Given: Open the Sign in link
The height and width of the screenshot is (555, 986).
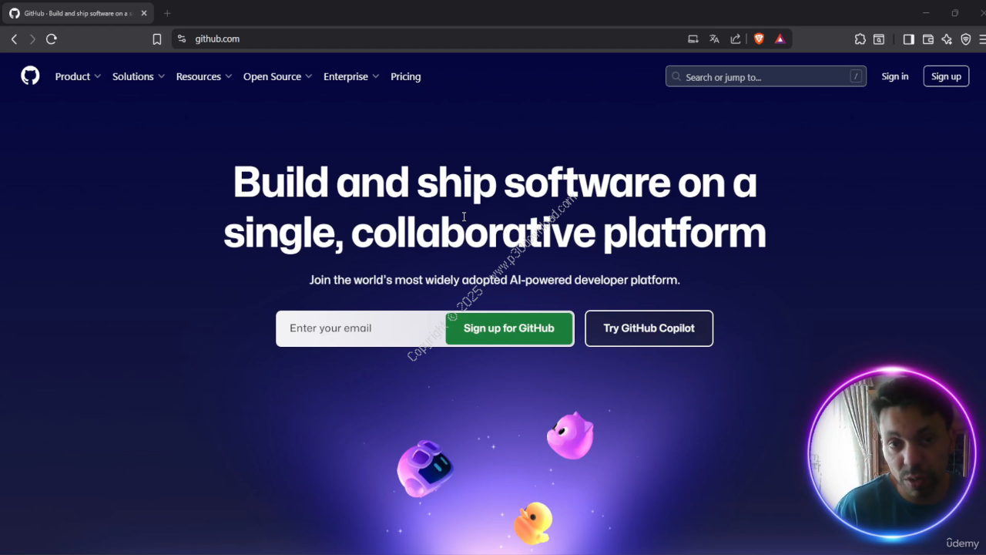Looking at the screenshot, I should [x=895, y=76].
